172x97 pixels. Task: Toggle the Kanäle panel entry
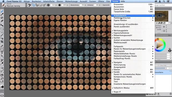pyautogui.click(x=133, y=72)
